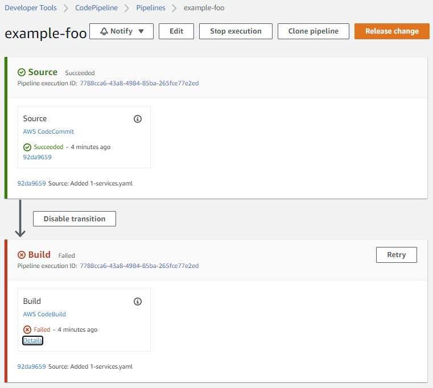
Task: Click info icon in Build action card
Action: pos(137,302)
